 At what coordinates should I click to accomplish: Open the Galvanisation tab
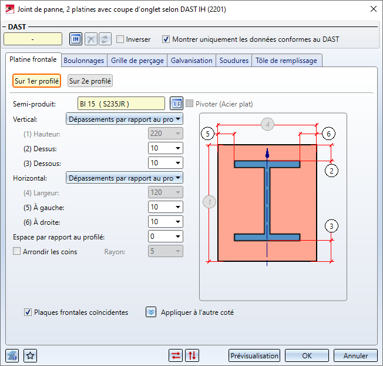(192, 61)
